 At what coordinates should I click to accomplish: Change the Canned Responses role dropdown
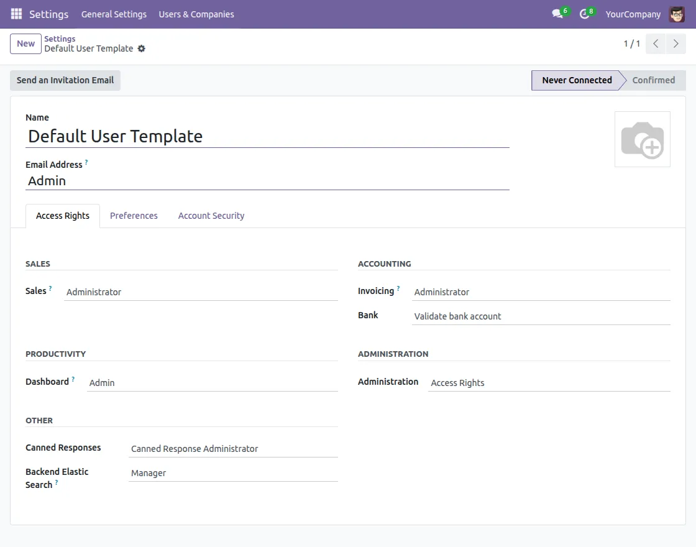pyautogui.click(x=232, y=449)
